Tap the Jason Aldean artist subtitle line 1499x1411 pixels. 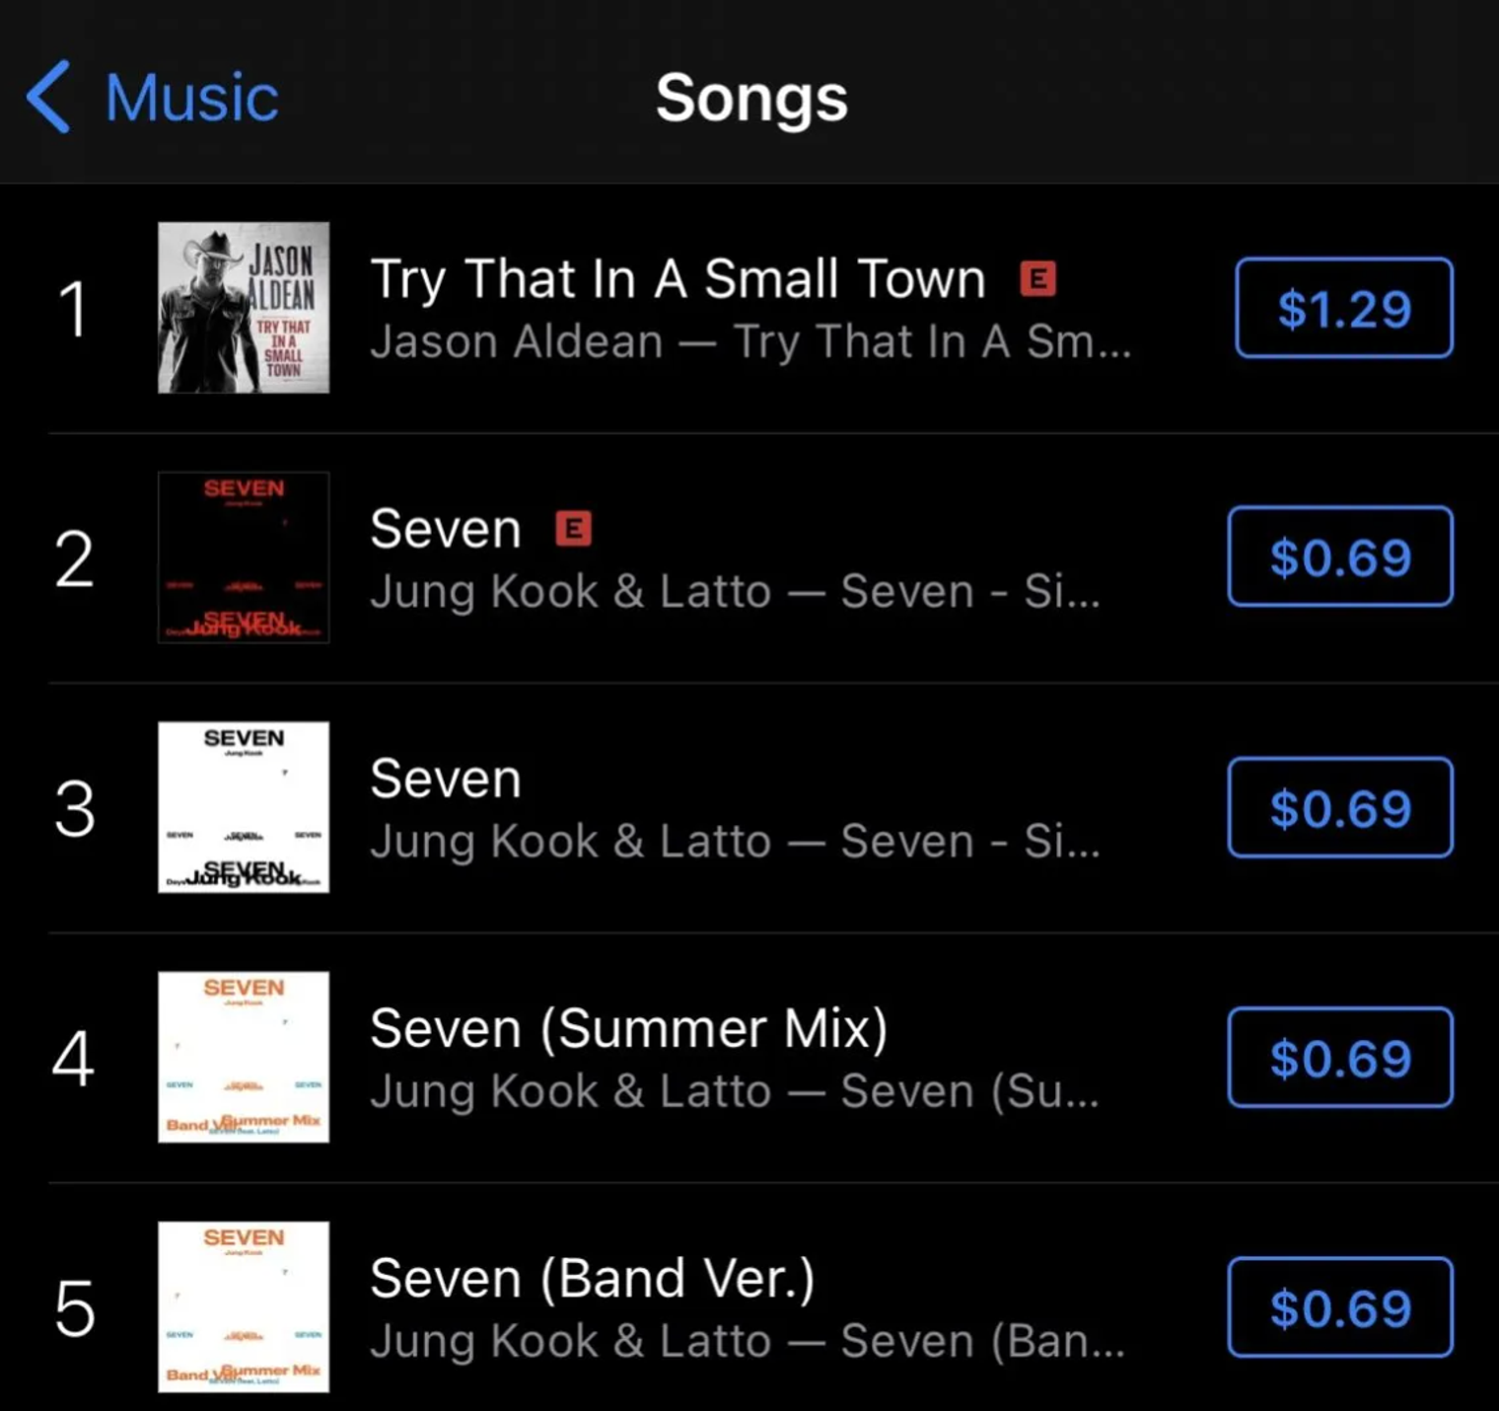tap(749, 342)
